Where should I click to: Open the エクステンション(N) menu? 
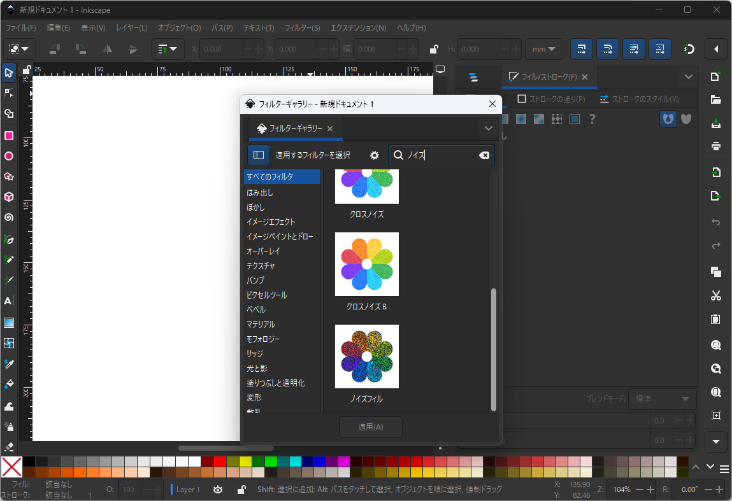click(359, 27)
